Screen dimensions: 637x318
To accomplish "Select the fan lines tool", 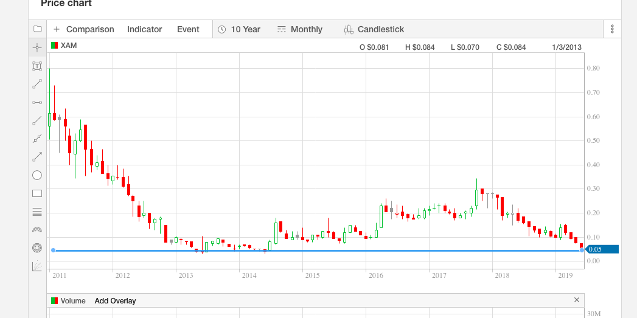I will click(x=37, y=266).
